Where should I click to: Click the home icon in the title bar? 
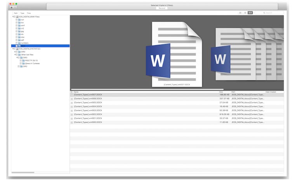12,7
